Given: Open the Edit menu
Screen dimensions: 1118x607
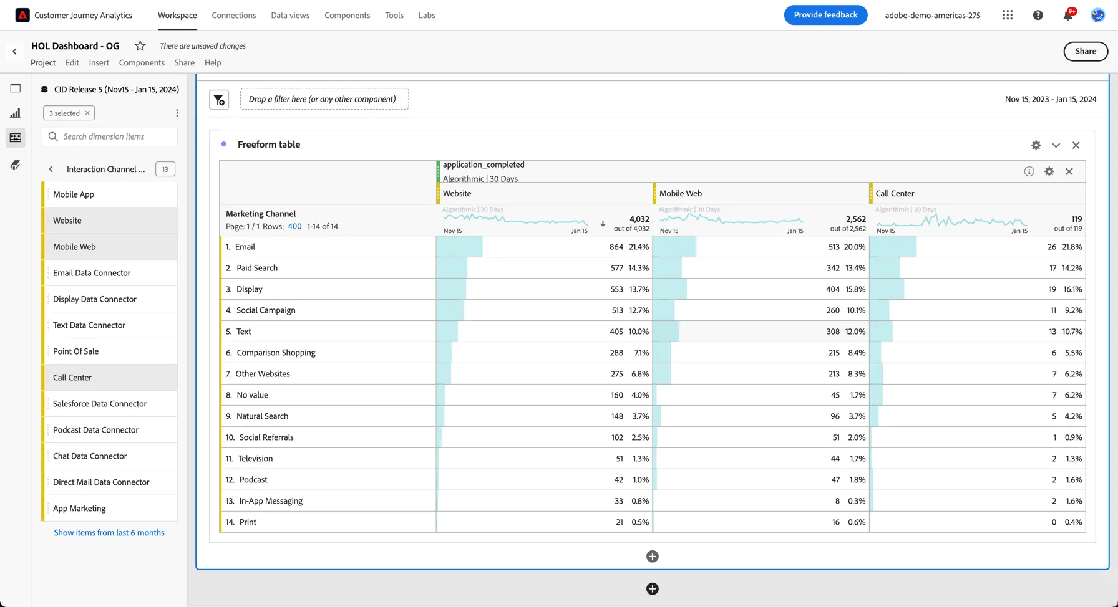Looking at the screenshot, I should click(x=72, y=62).
